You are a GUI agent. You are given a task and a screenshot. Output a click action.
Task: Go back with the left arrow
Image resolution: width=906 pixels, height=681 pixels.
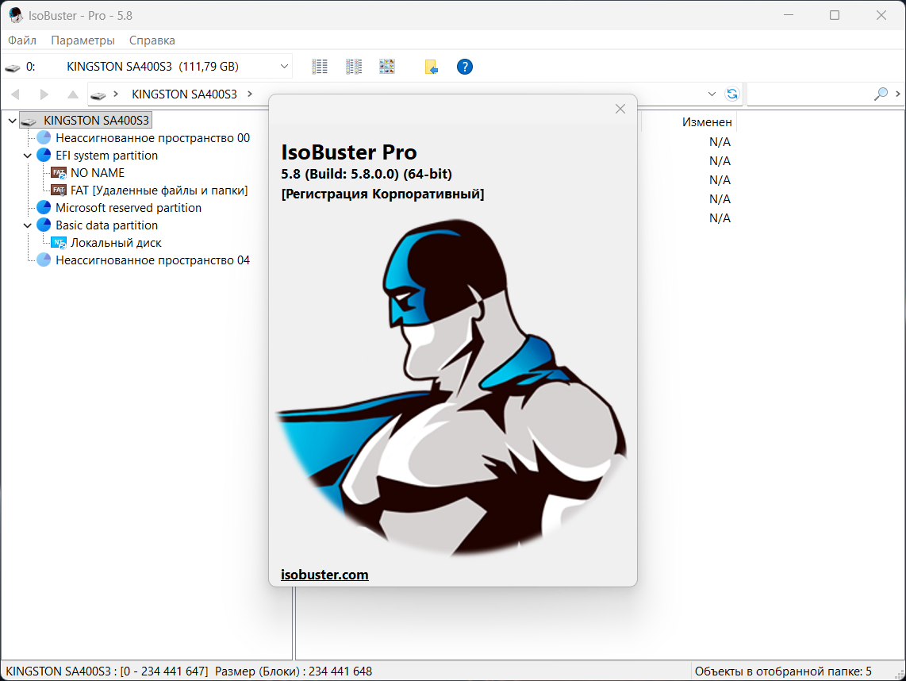tap(16, 94)
